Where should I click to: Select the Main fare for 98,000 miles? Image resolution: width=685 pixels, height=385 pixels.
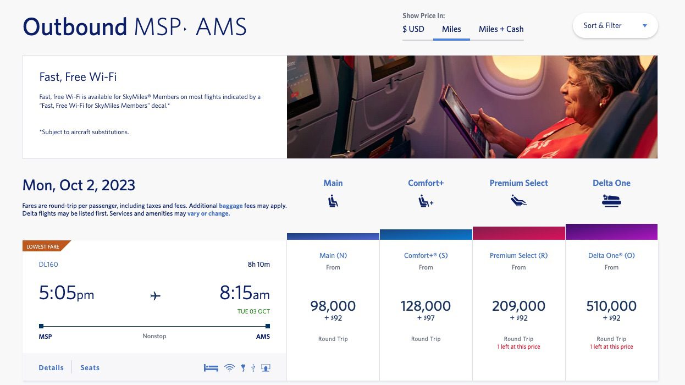(333, 306)
